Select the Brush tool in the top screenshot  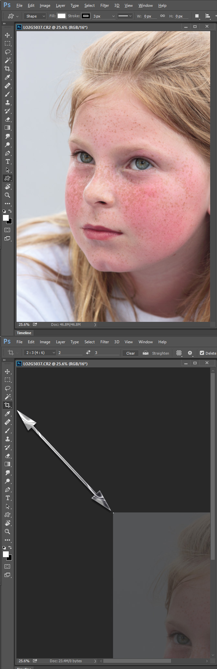pyautogui.click(x=7, y=94)
